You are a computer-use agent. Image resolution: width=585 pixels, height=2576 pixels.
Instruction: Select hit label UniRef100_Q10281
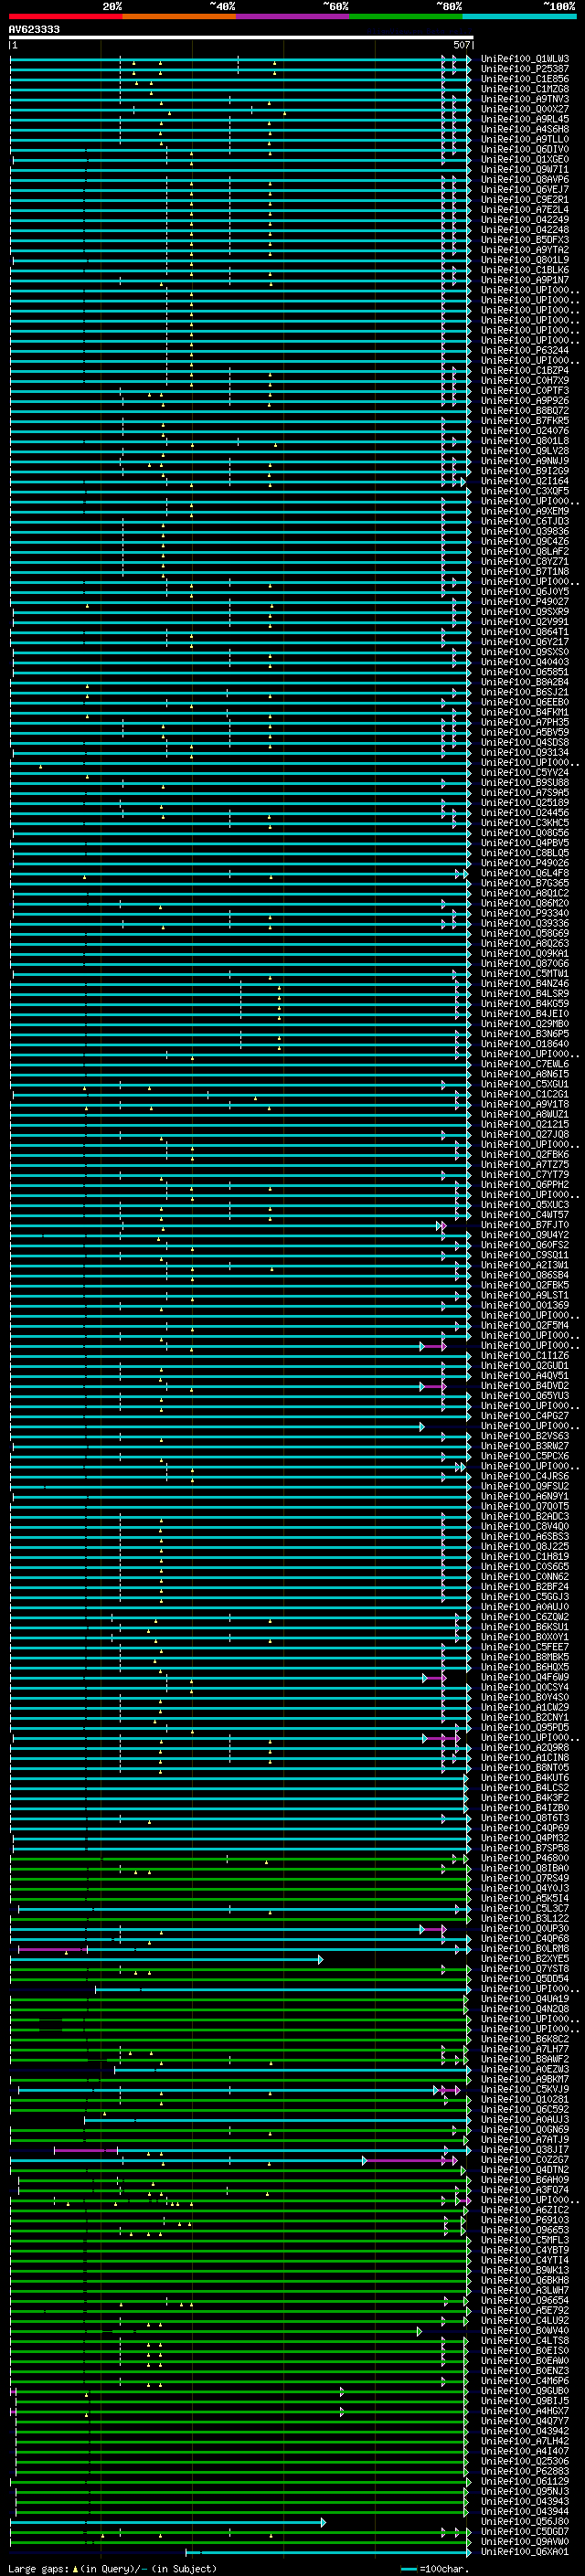(x=525, y=2099)
